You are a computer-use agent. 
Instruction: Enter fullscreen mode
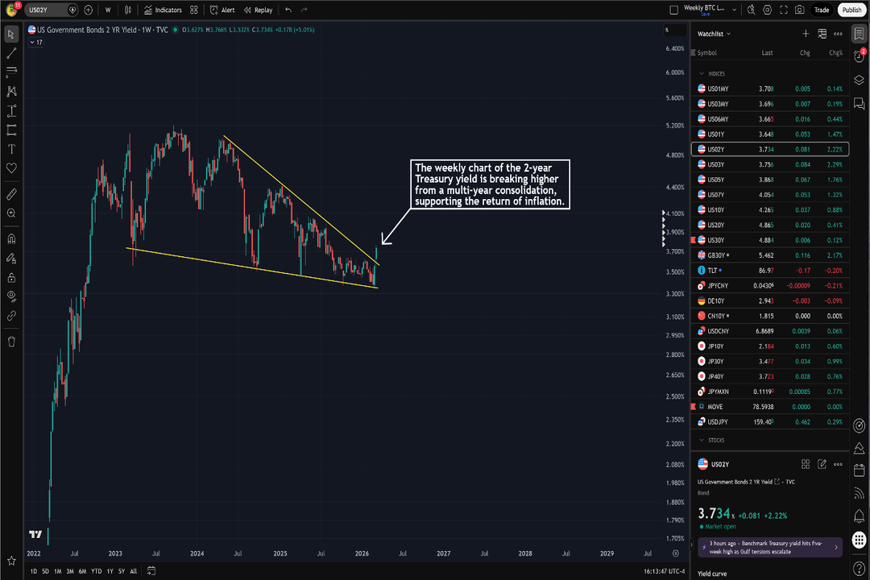[x=784, y=10]
